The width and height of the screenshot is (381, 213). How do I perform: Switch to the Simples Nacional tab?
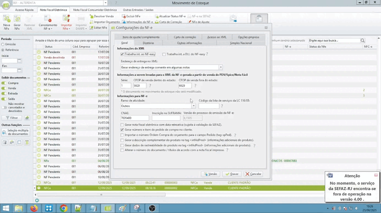pos(241,43)
